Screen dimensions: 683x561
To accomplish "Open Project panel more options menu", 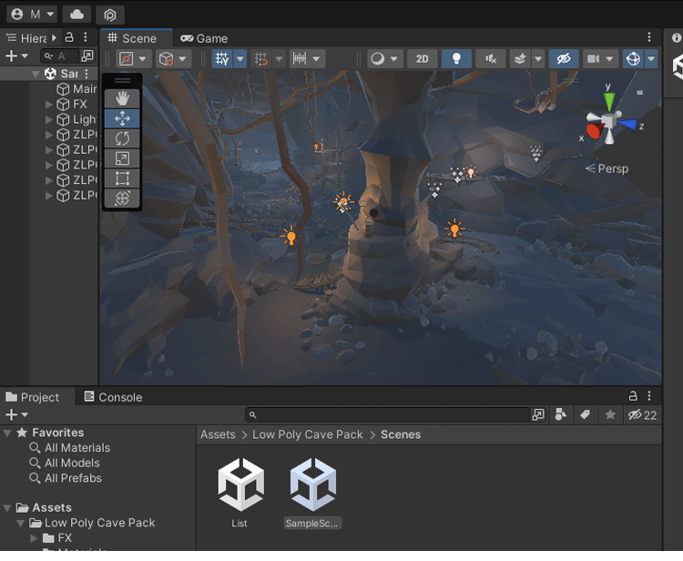I will coord(649,396).
